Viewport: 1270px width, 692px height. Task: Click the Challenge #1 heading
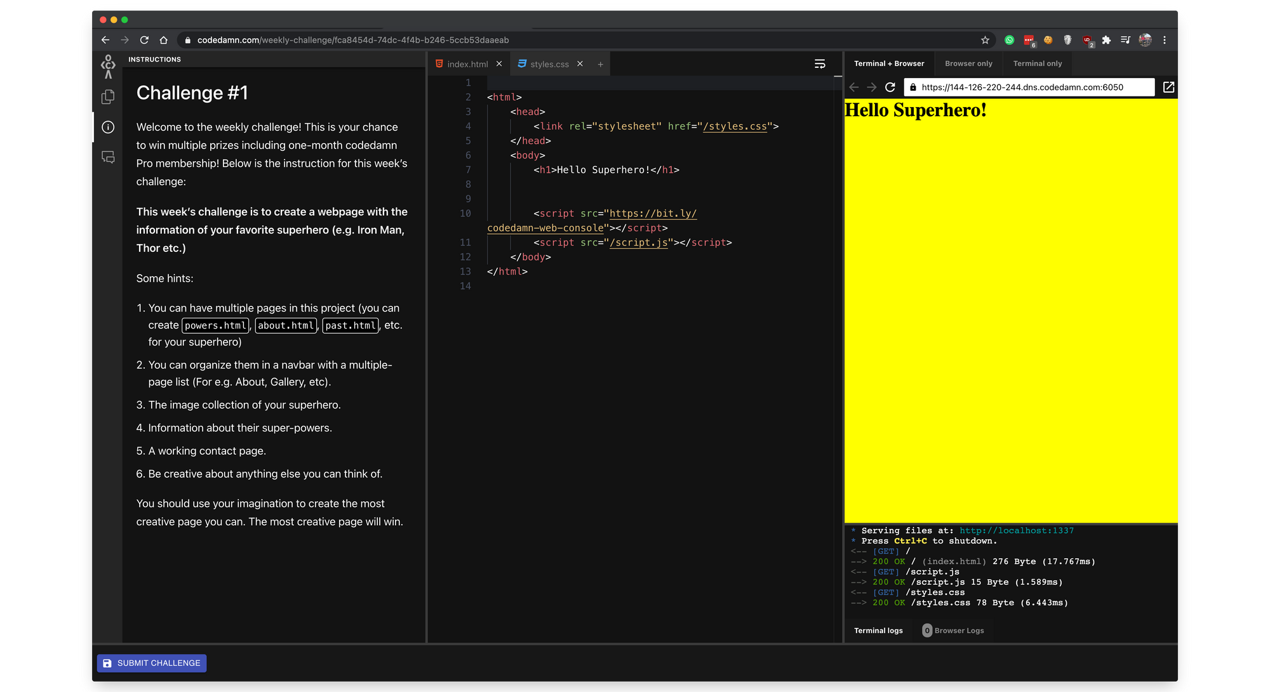(192, 93)
